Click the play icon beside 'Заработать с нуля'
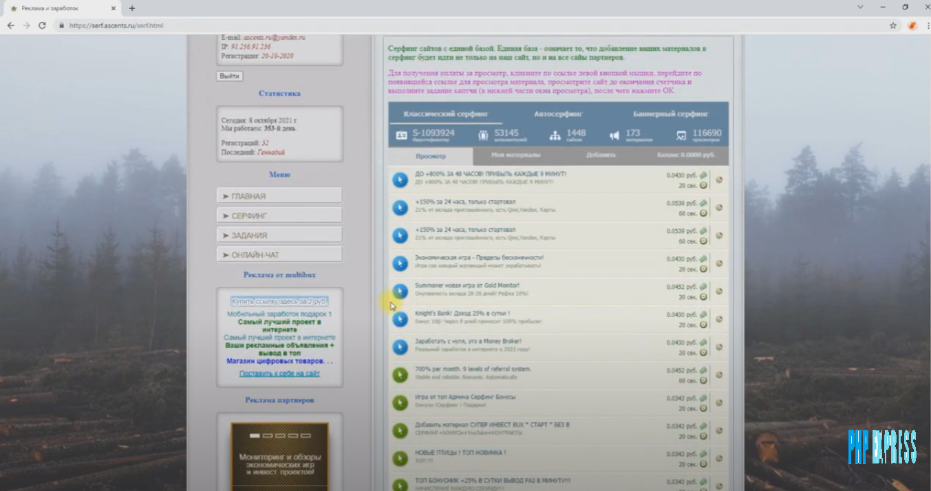Screen dimensions: 931x491 400,347
